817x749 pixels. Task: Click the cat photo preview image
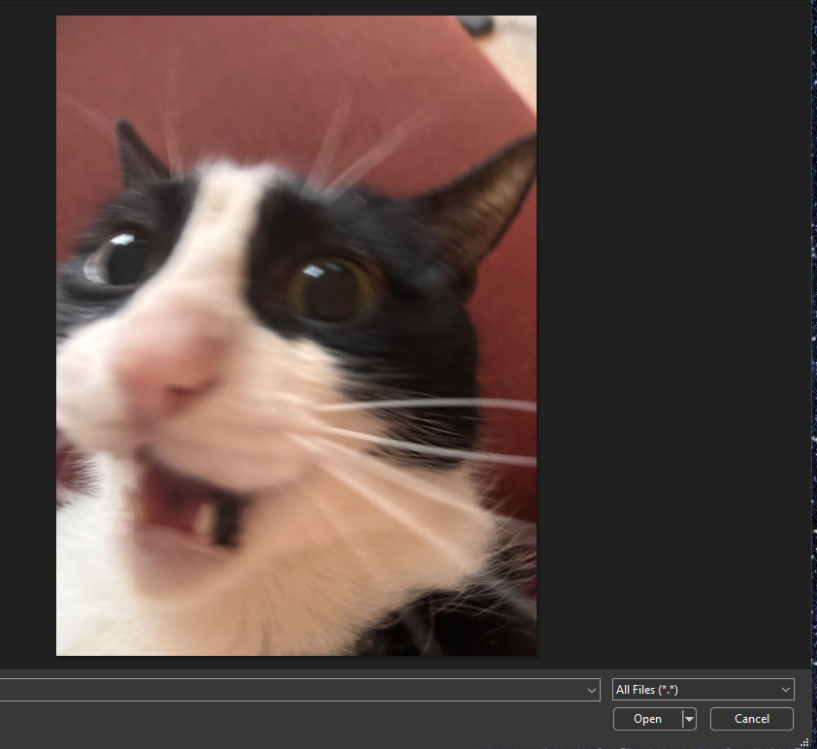(x=296, y=336)
